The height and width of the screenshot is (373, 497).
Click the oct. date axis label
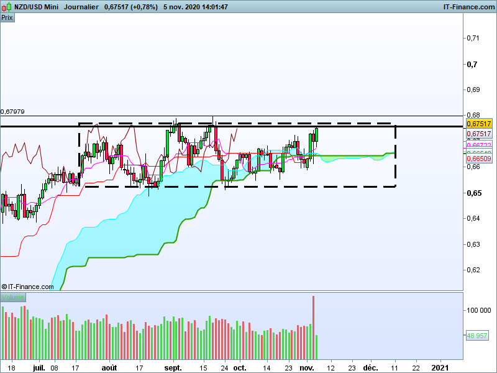click(x=240, y=368)
